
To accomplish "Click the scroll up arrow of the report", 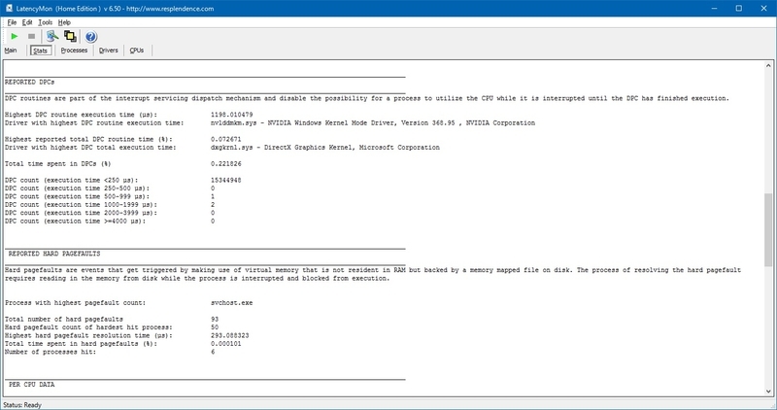I will coord(768,65).
